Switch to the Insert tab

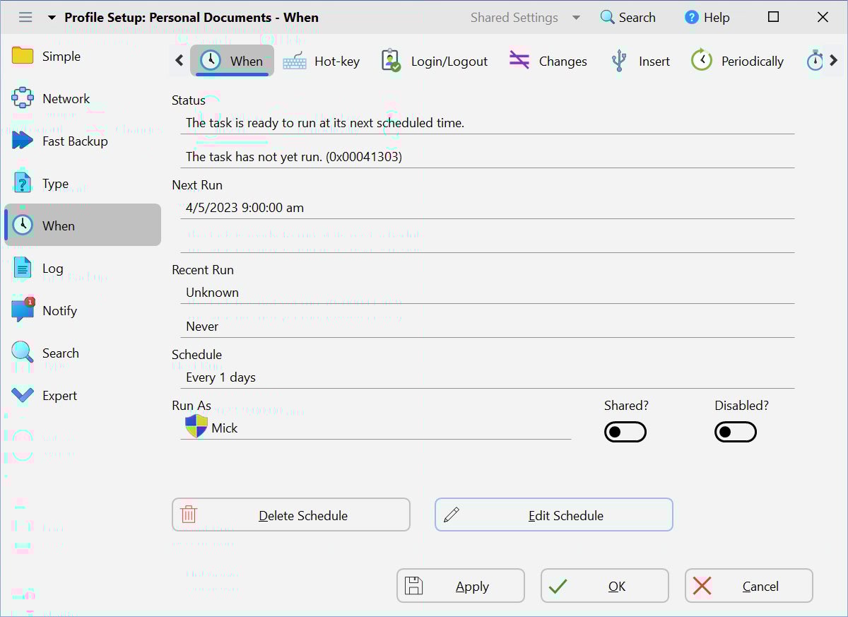(x=640, y=61)
